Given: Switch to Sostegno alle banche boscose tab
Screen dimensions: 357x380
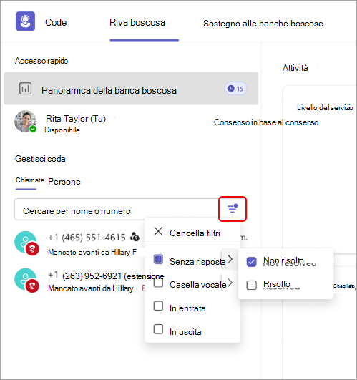Looking at the screenshot, I should click(x=263, y=24).
